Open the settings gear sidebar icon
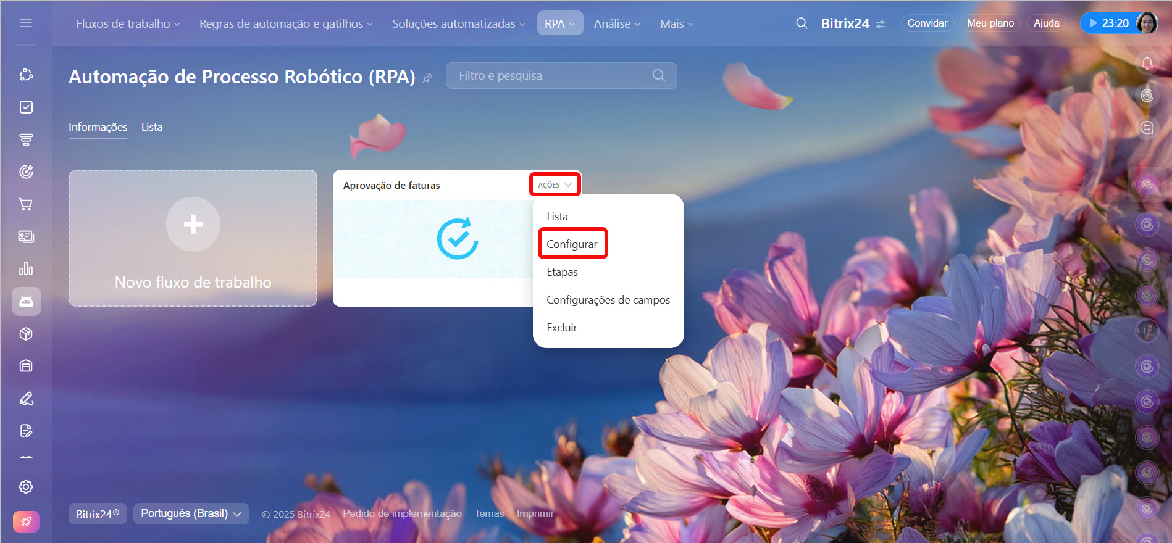Image resolution: width=1172 pixels, height=543 pixels. [x=26, y=487]
